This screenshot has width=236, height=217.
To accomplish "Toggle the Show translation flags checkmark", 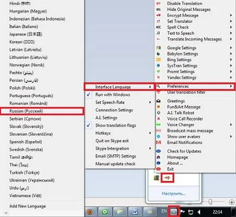I will (x=89, y=125).
